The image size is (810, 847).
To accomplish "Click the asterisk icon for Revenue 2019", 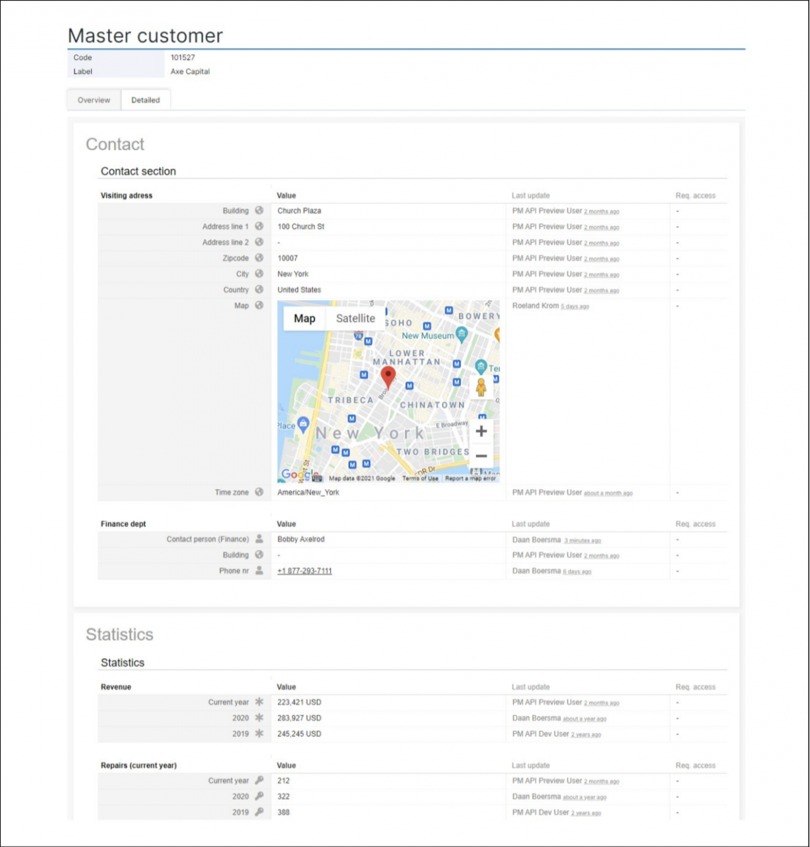I will [x=259, y=734].
